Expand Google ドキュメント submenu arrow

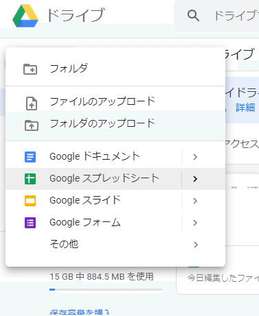tap(195, 157)
